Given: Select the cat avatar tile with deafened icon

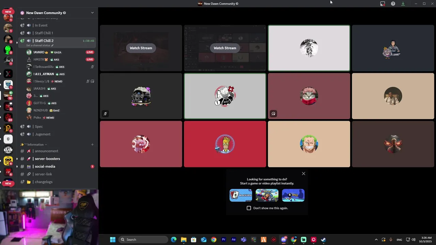Looking at the screenshot, I should pyautogui.click(x=309, y=96).
